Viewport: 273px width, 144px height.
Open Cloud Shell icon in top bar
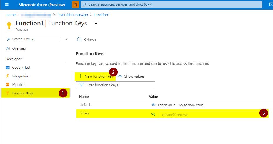pos(271,4)
